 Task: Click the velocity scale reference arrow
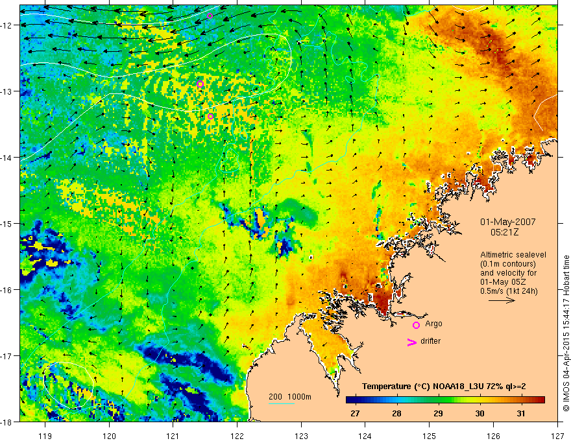click(502, 300)
